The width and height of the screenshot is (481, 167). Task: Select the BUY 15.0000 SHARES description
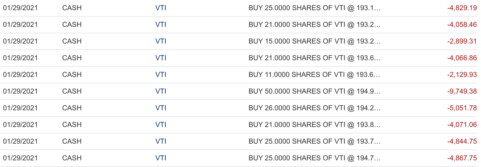click(x=314, y=41)
